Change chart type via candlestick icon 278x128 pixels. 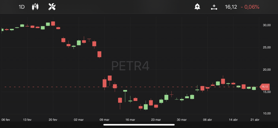click(x=35, y=7)
